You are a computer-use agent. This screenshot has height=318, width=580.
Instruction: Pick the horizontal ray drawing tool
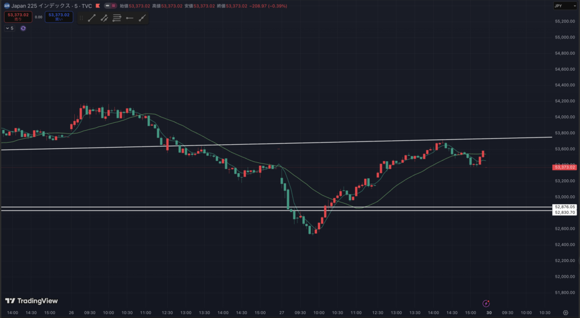tap(130, 18)
